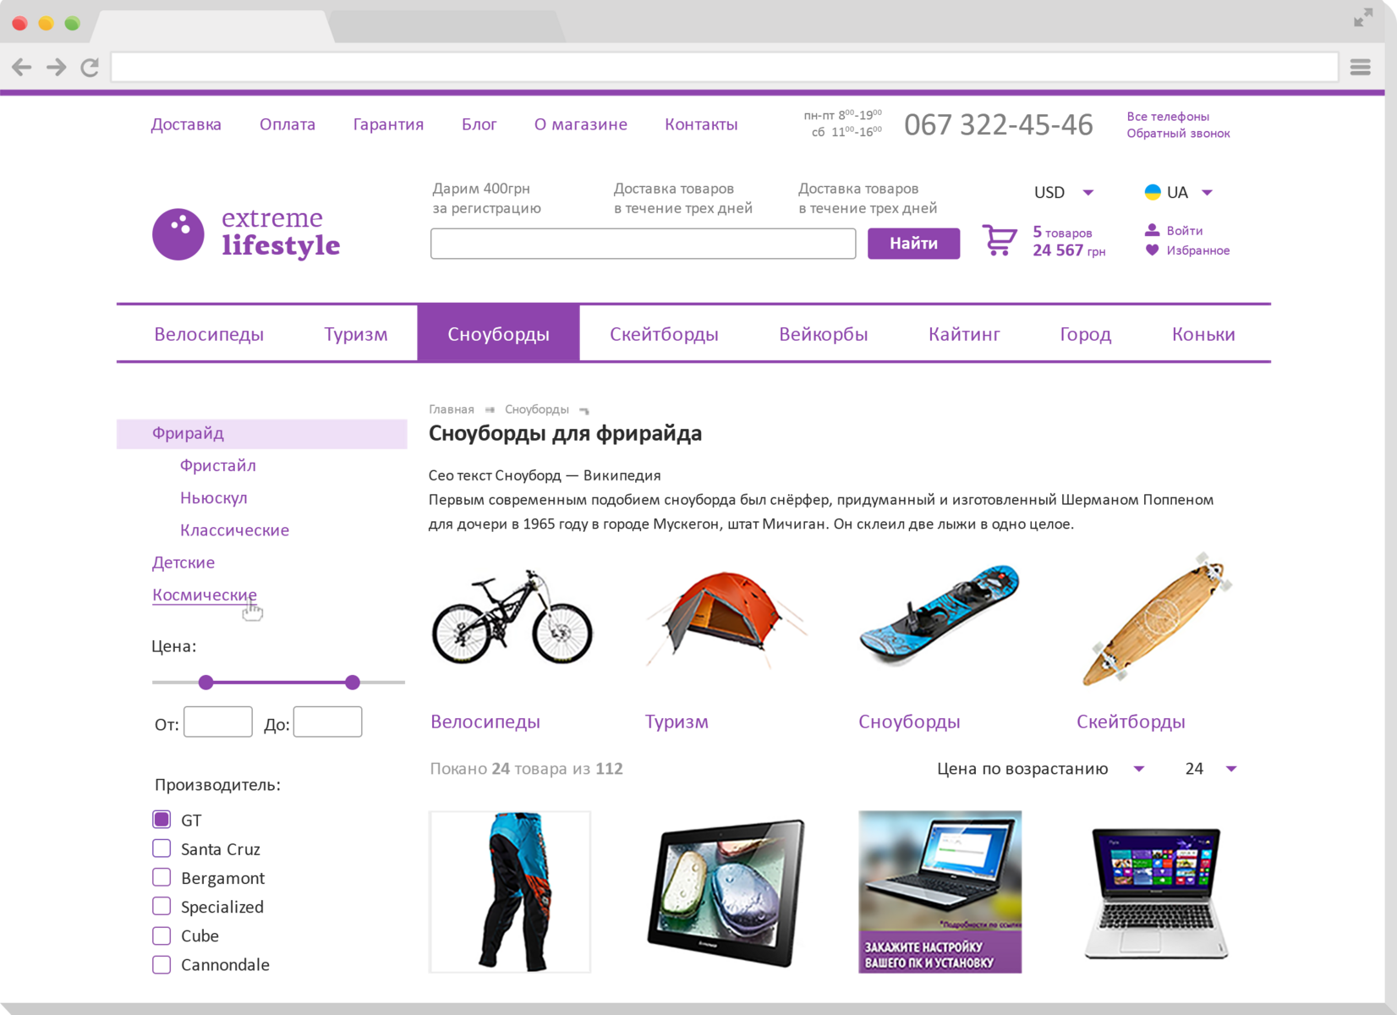Enable the Santa Cruz checkbox

pyautogui.click(x=162, y=848)
